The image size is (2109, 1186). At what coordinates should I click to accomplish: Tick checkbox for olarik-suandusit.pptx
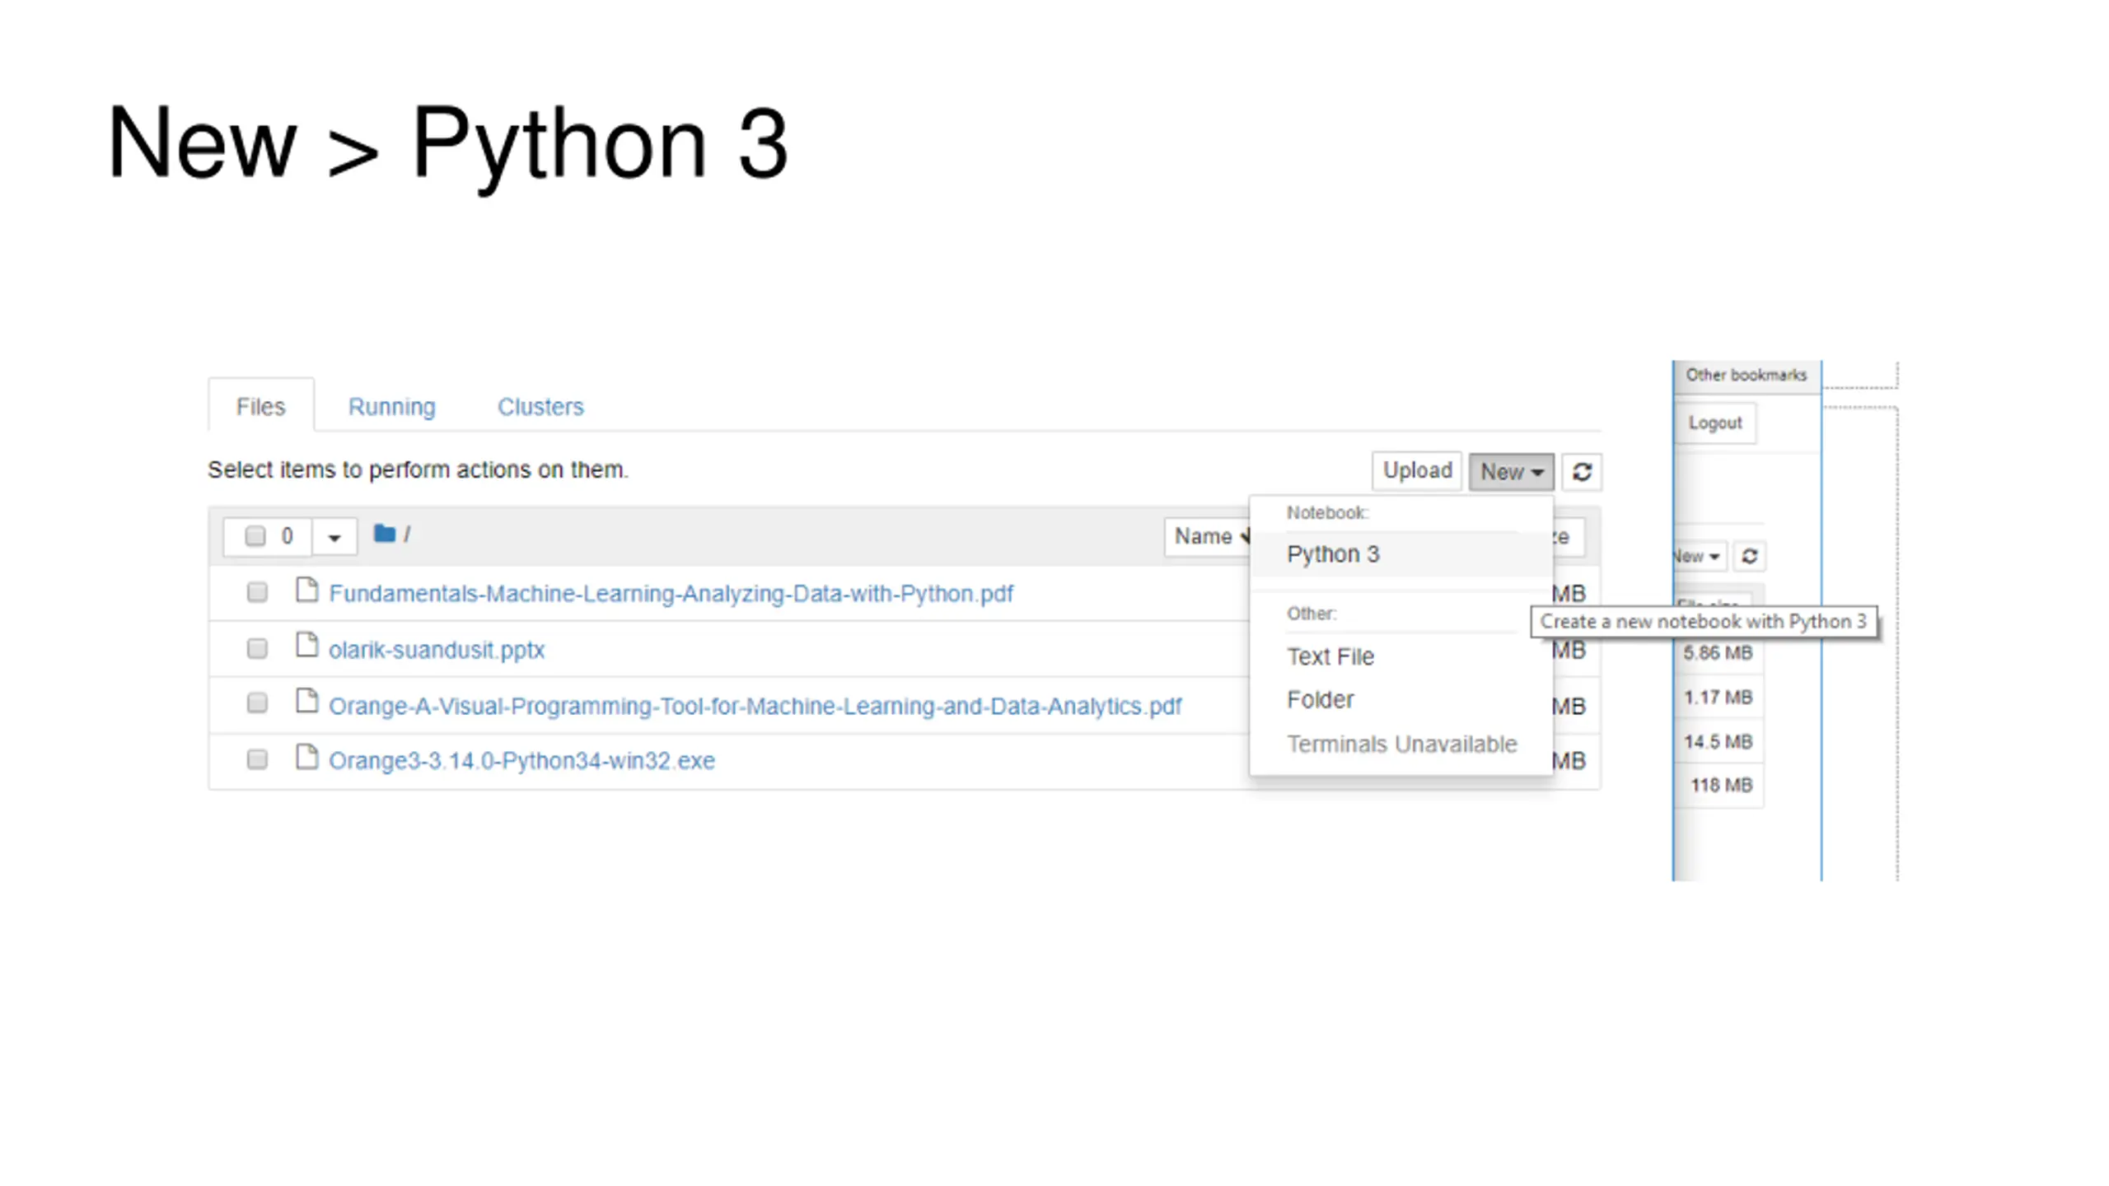(257, 649)
